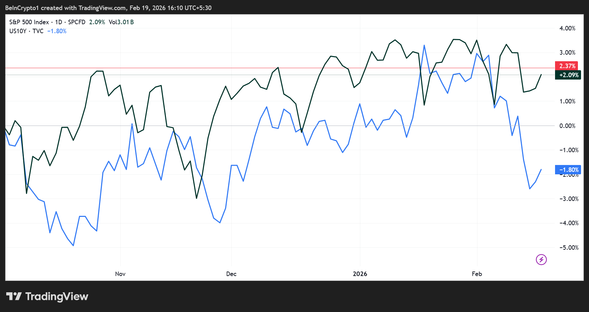Click the Feb label on the time axis
589x312 pixels.
477,274
